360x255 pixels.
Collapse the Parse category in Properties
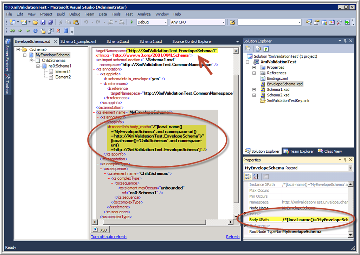click(246, 214)
